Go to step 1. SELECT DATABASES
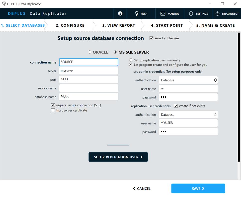The height and width of the screenshot is (197, 241). [23, 25]
